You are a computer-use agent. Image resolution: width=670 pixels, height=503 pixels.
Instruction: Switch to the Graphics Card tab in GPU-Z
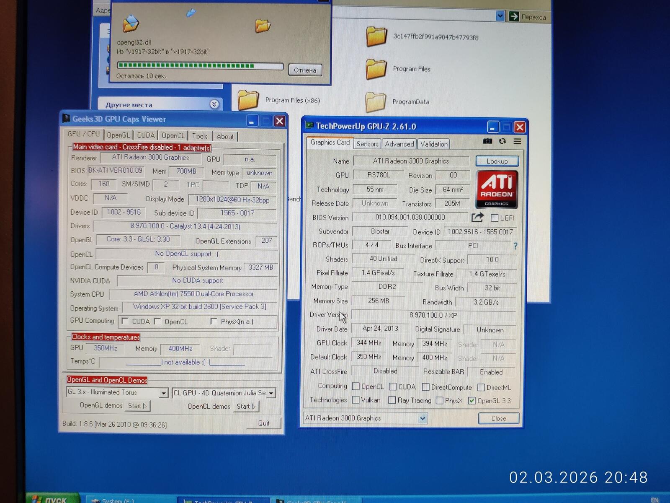point(330,143)
